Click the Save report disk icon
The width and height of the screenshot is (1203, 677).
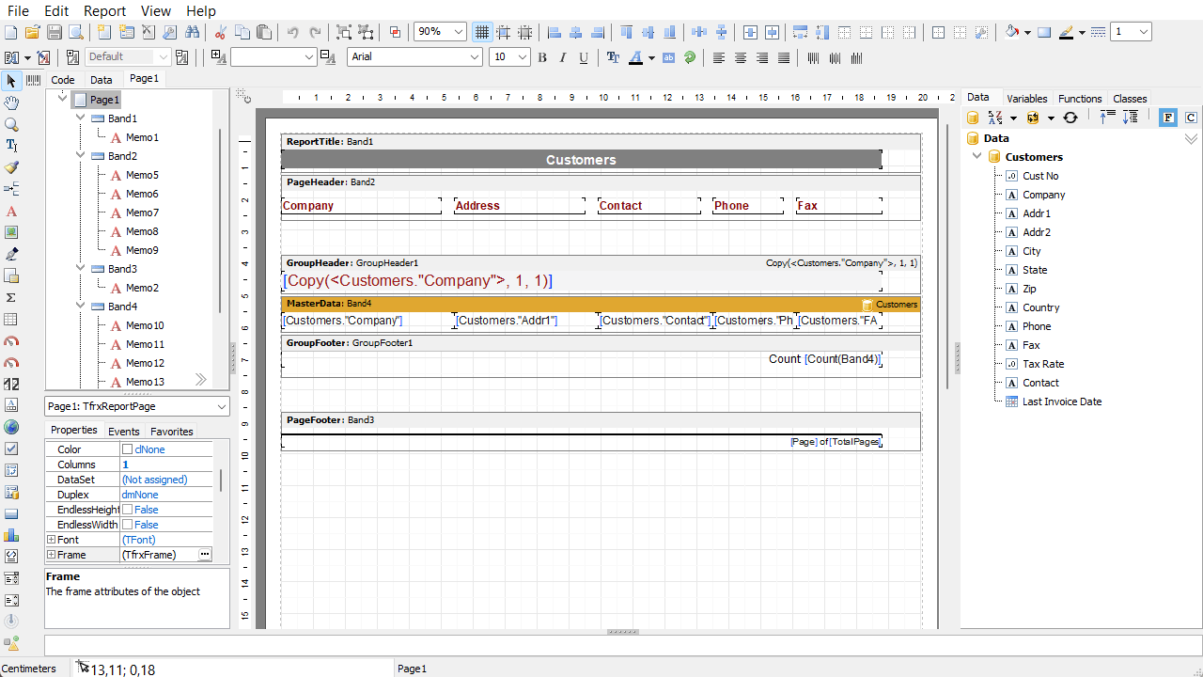(x=55, y=32)
